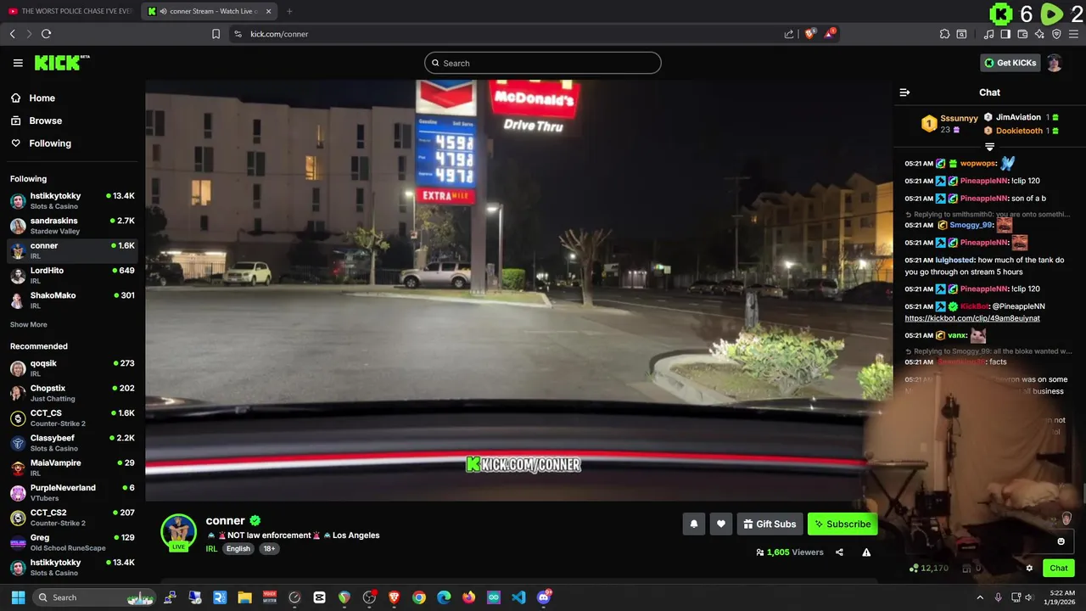Collapse the chat panel with arrow icon

pos(904,92)
